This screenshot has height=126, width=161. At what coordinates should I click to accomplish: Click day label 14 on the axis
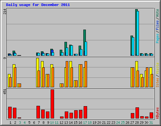pos(71,123)
